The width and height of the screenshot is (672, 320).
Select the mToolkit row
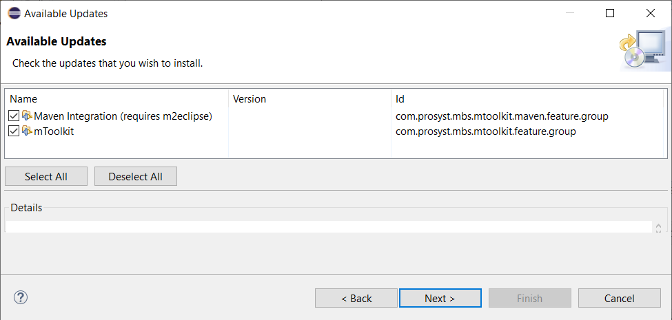(54, 131)
